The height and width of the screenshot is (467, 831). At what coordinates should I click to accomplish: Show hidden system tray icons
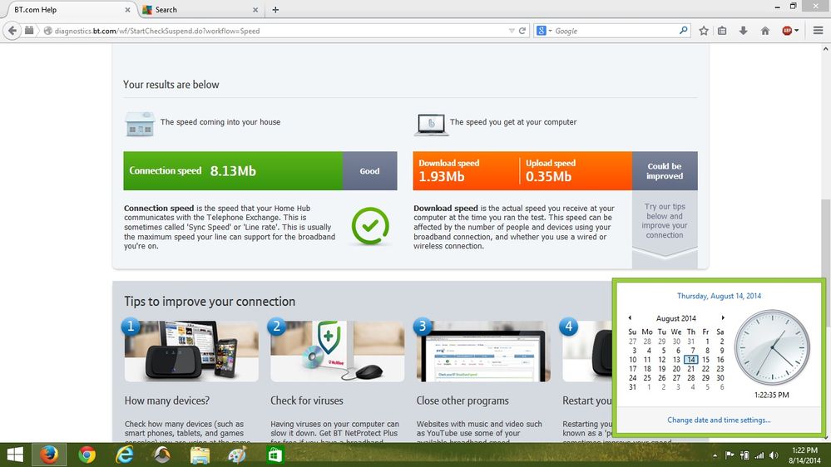pyautogui.click(x=715, y=455)
